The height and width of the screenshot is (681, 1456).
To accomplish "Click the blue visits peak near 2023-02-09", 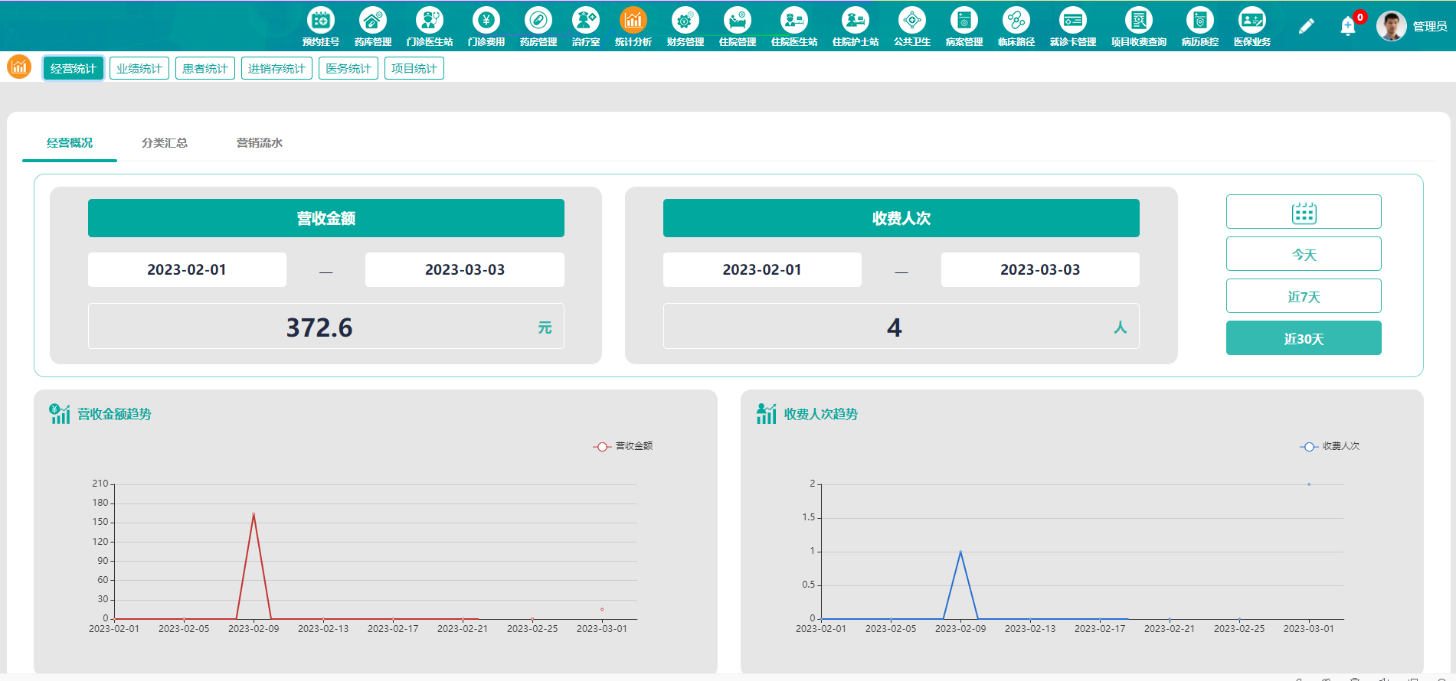I will point(960,552).
